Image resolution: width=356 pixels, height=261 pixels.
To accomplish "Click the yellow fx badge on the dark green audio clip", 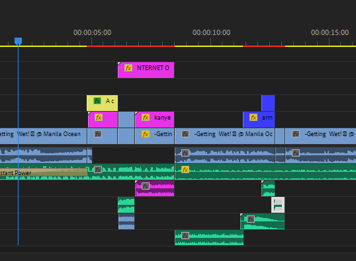I will pos(185,169).
